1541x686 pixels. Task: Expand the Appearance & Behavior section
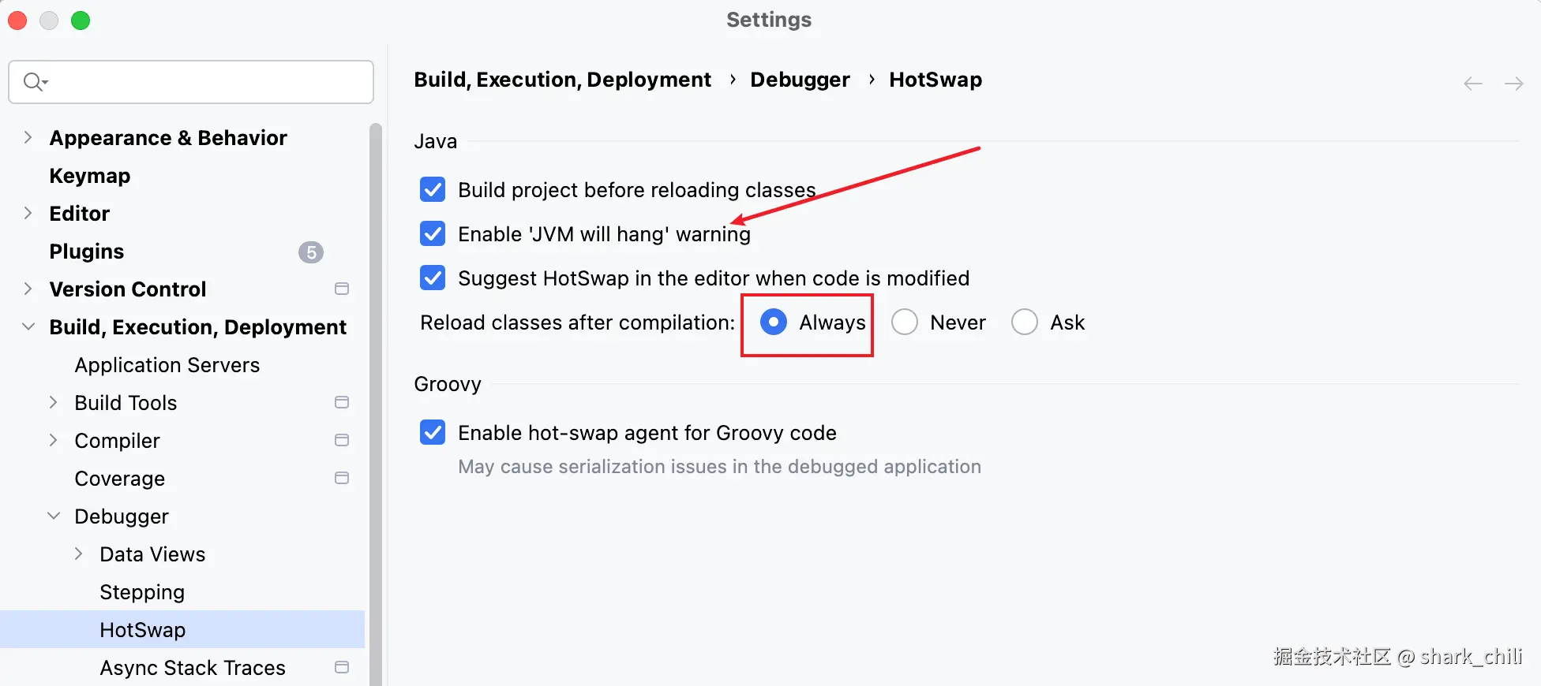[x=28, y=138]
